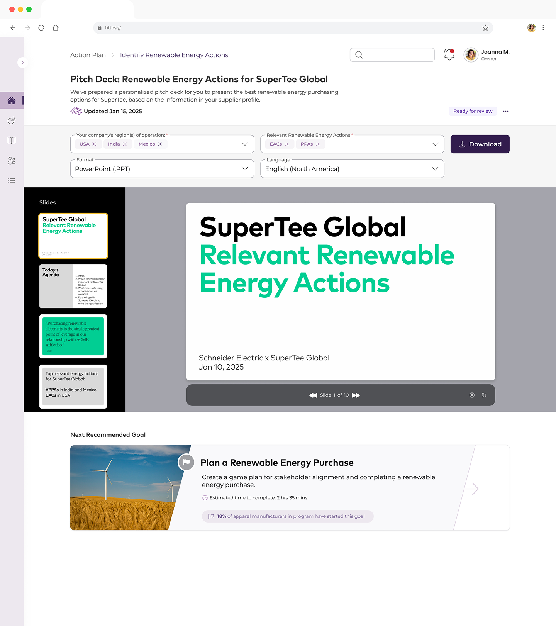Click the browser forward arrow

[x=27, y=28]
